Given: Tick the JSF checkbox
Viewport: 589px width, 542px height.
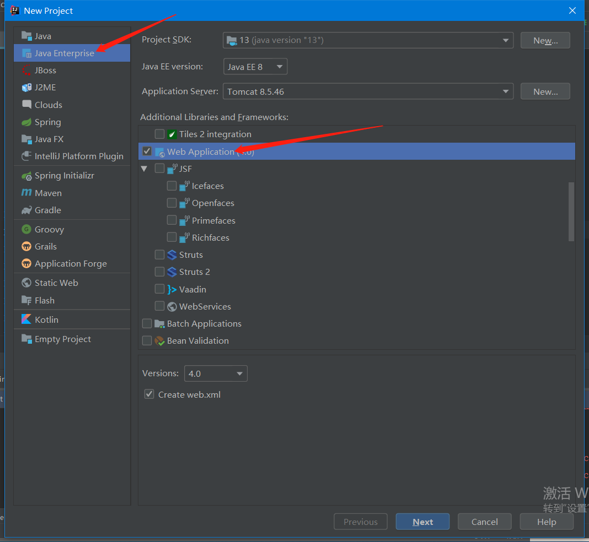Looking at the screenshot, I should pyautogui.click(x=159, y=169).
